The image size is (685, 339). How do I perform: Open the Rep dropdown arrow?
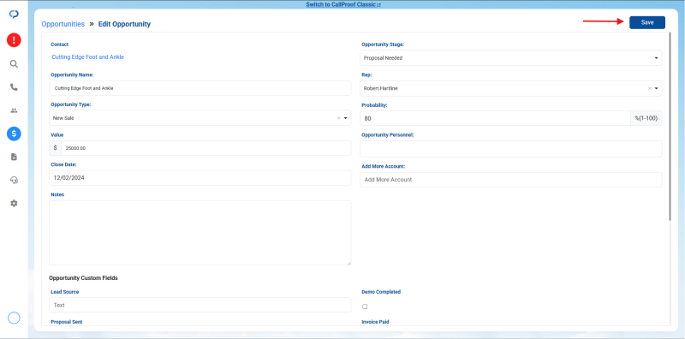coord(656,88)
